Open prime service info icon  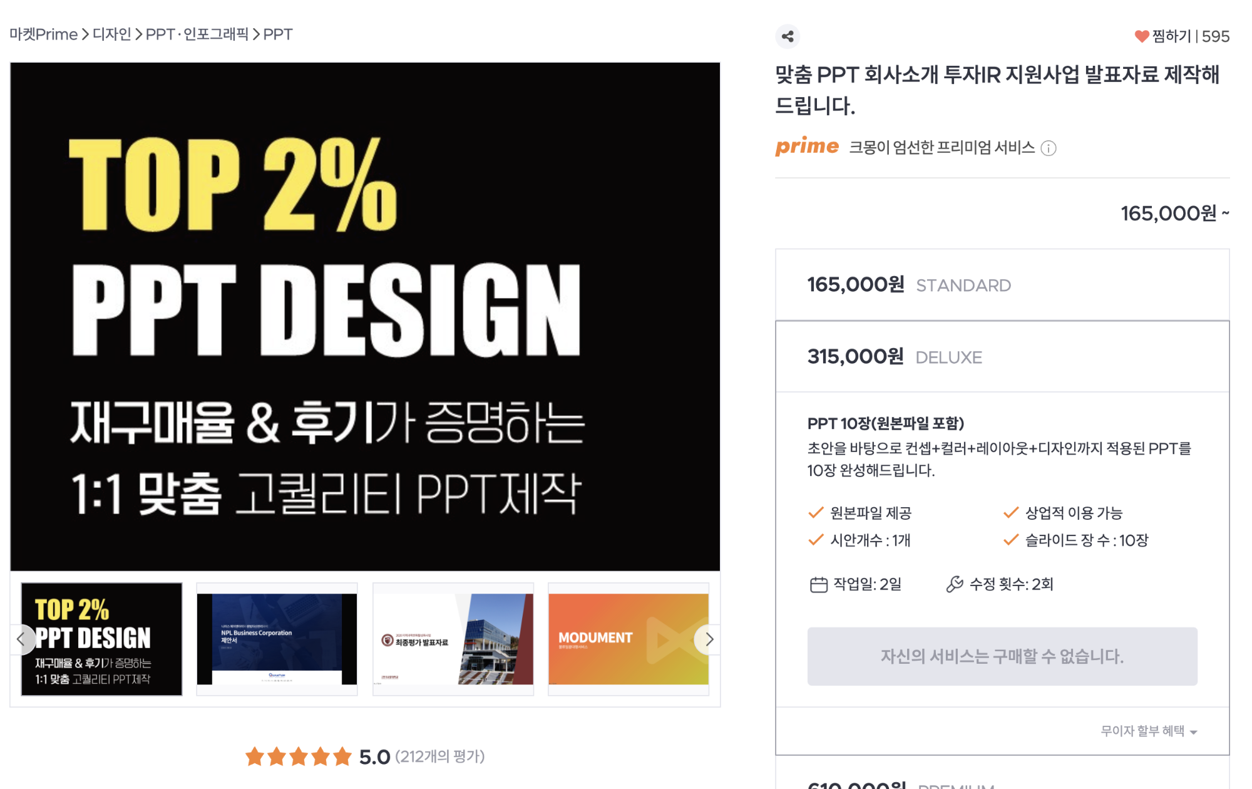pos(1049,148)
